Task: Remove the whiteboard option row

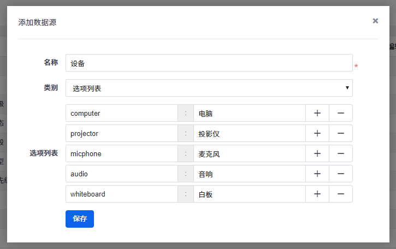Action: pos(341,194)
